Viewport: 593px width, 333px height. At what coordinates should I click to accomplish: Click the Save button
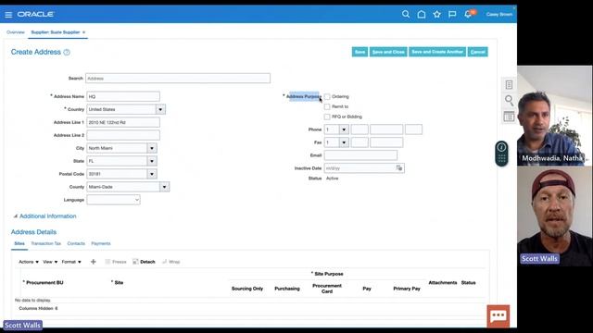[360, 52]
